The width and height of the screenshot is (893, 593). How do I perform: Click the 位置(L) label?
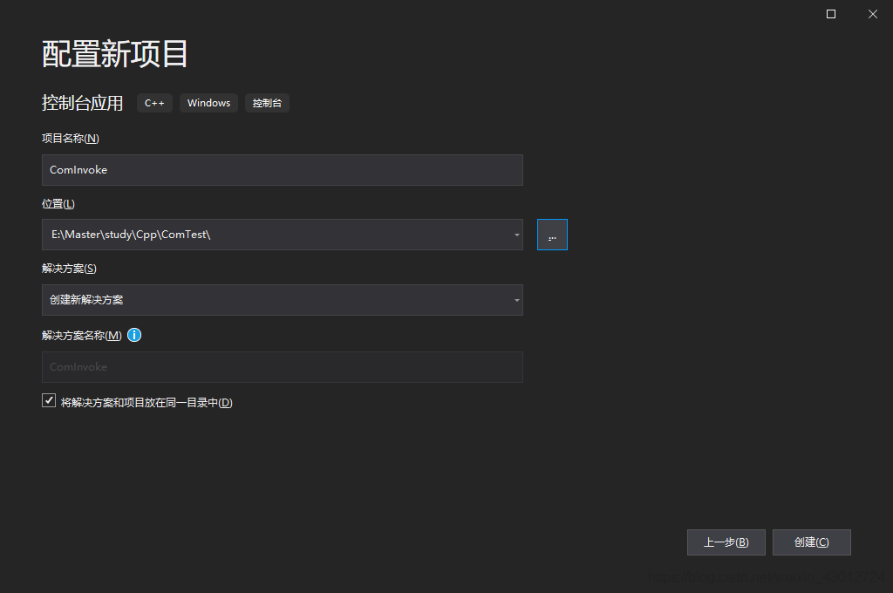click(58, 204)
